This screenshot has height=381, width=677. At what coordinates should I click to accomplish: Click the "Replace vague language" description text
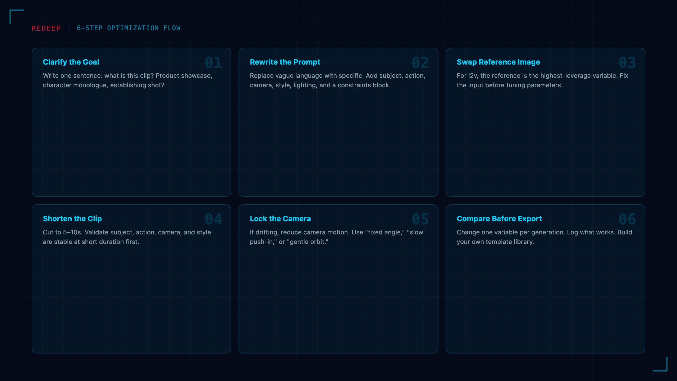click(x=337, y=80)
